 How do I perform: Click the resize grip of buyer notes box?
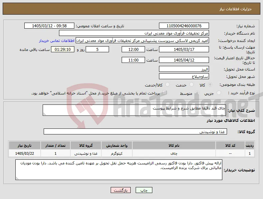point(17,178)
